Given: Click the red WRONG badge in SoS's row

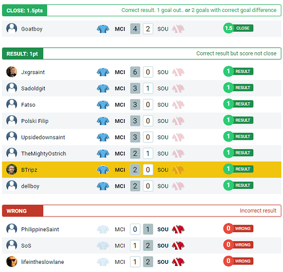Looking at the screenshot, I should click(x=238, y=245).
